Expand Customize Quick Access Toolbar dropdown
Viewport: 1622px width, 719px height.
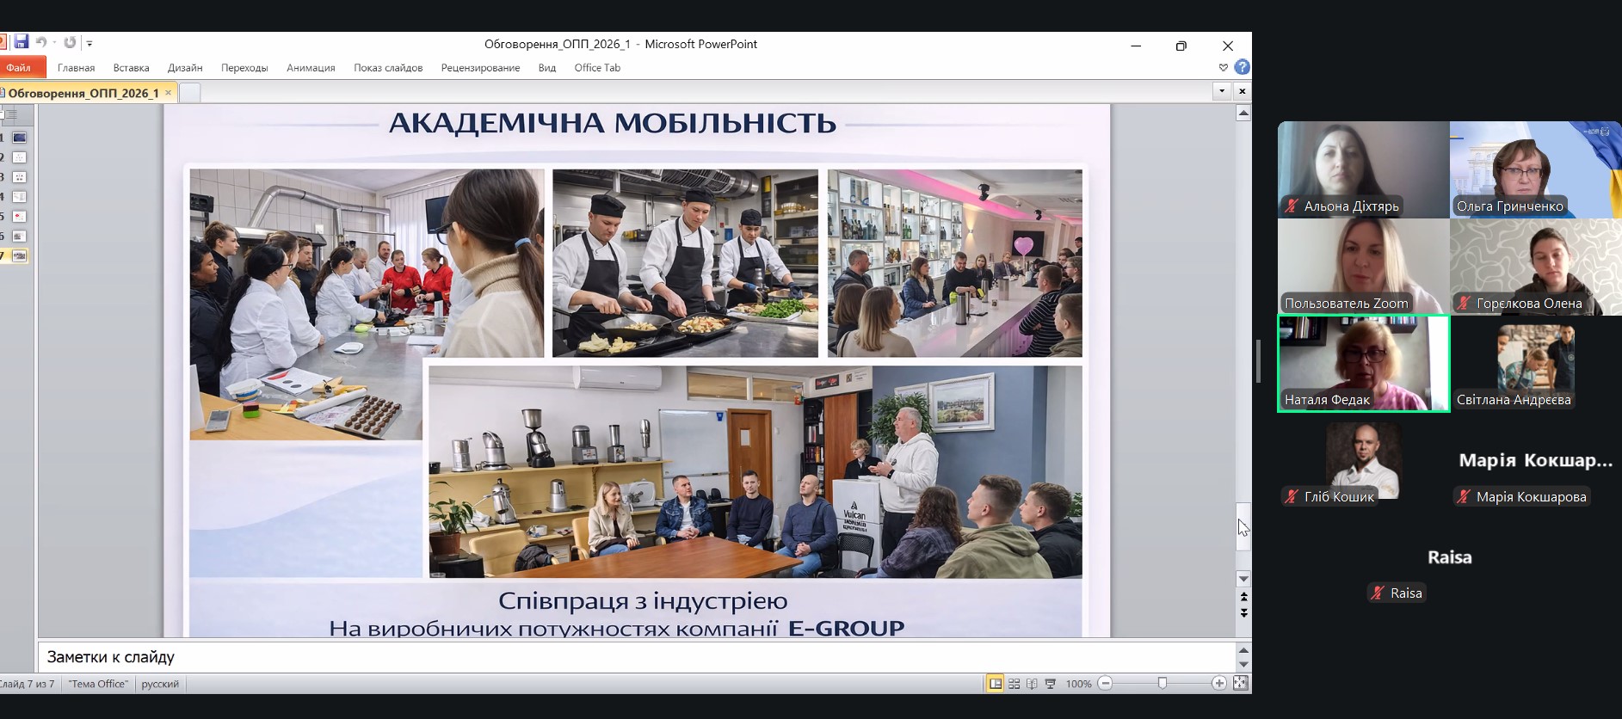[x=89, y=43]
